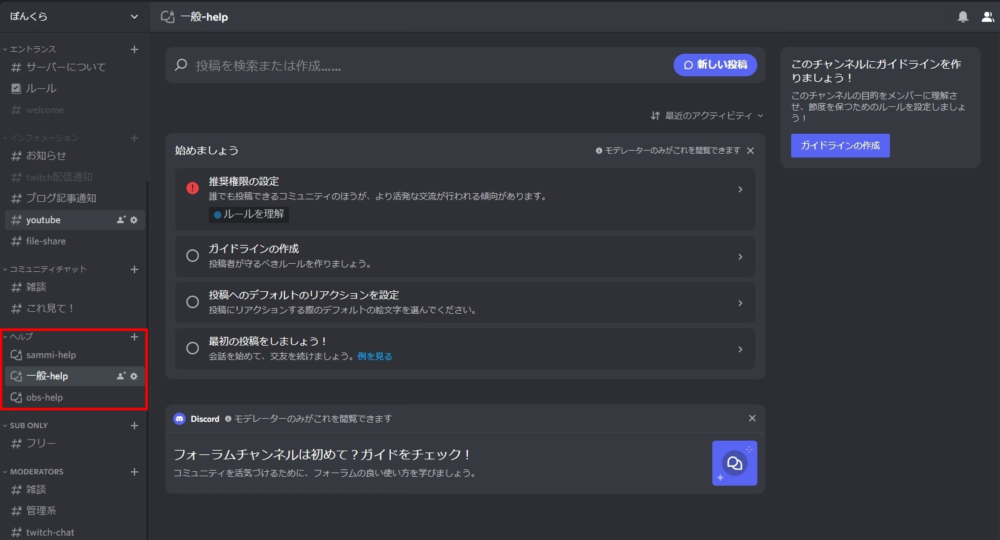
Task: Add a channel to エントランス category
Action: click(x=134, y=49)
